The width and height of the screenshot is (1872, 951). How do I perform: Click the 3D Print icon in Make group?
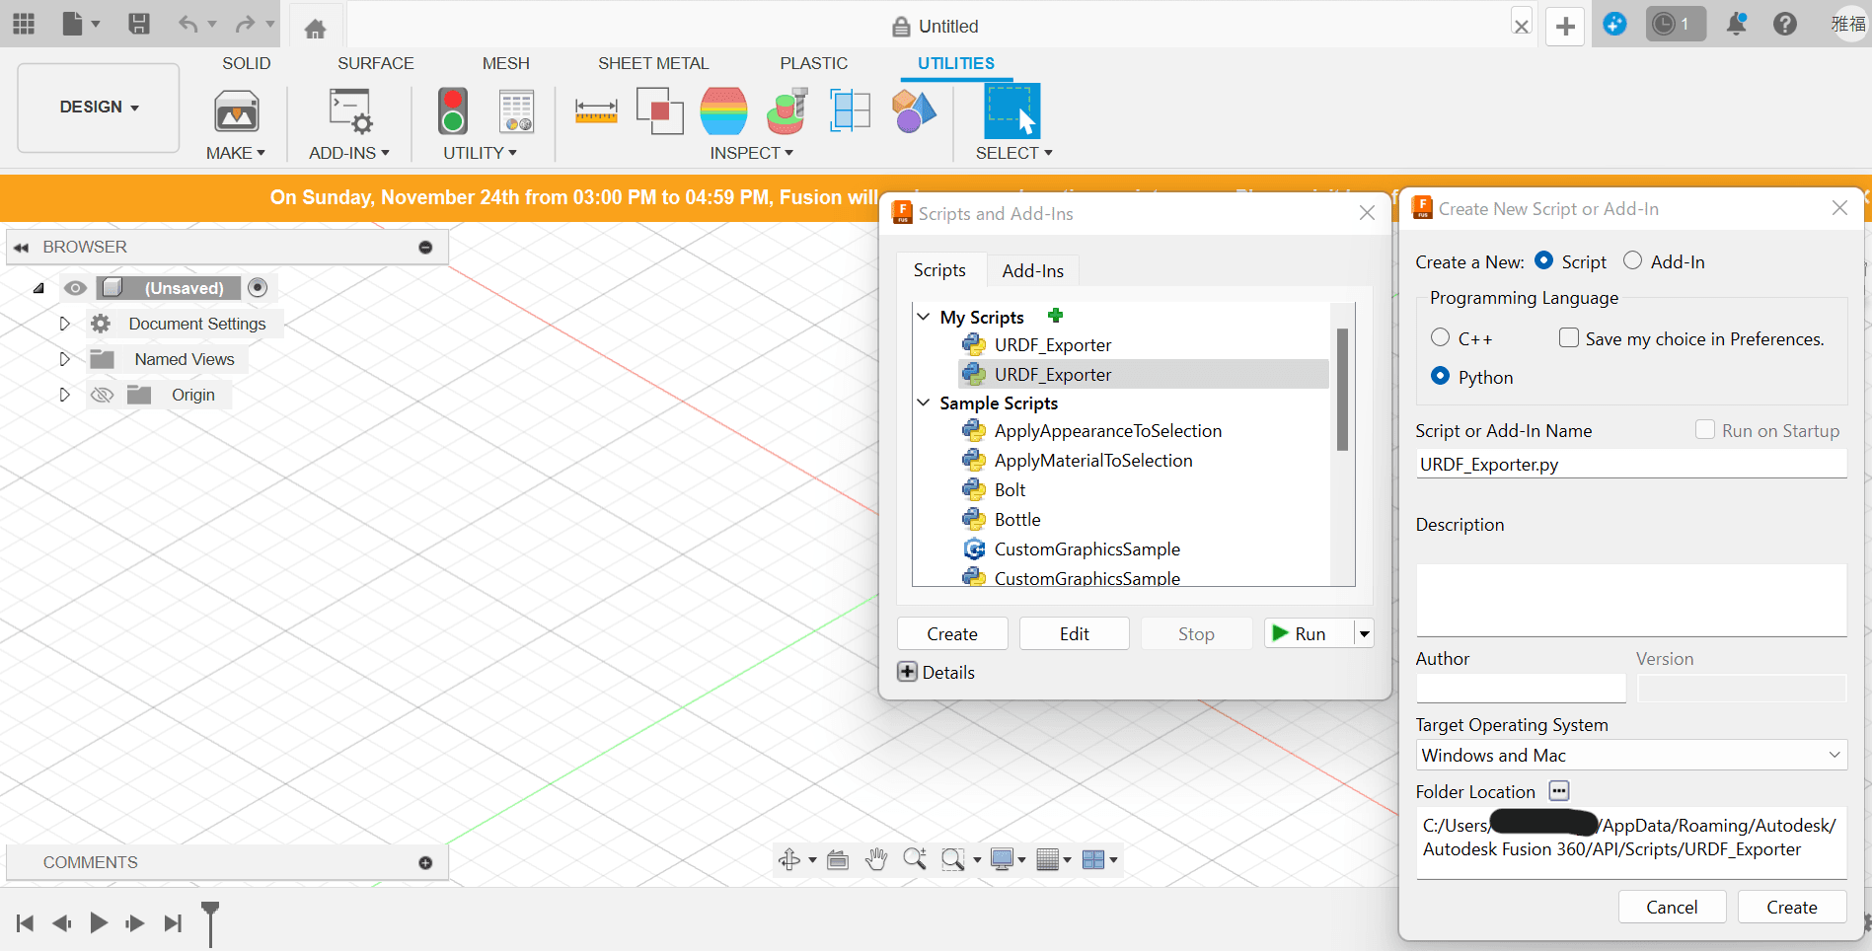coord(236,112)
